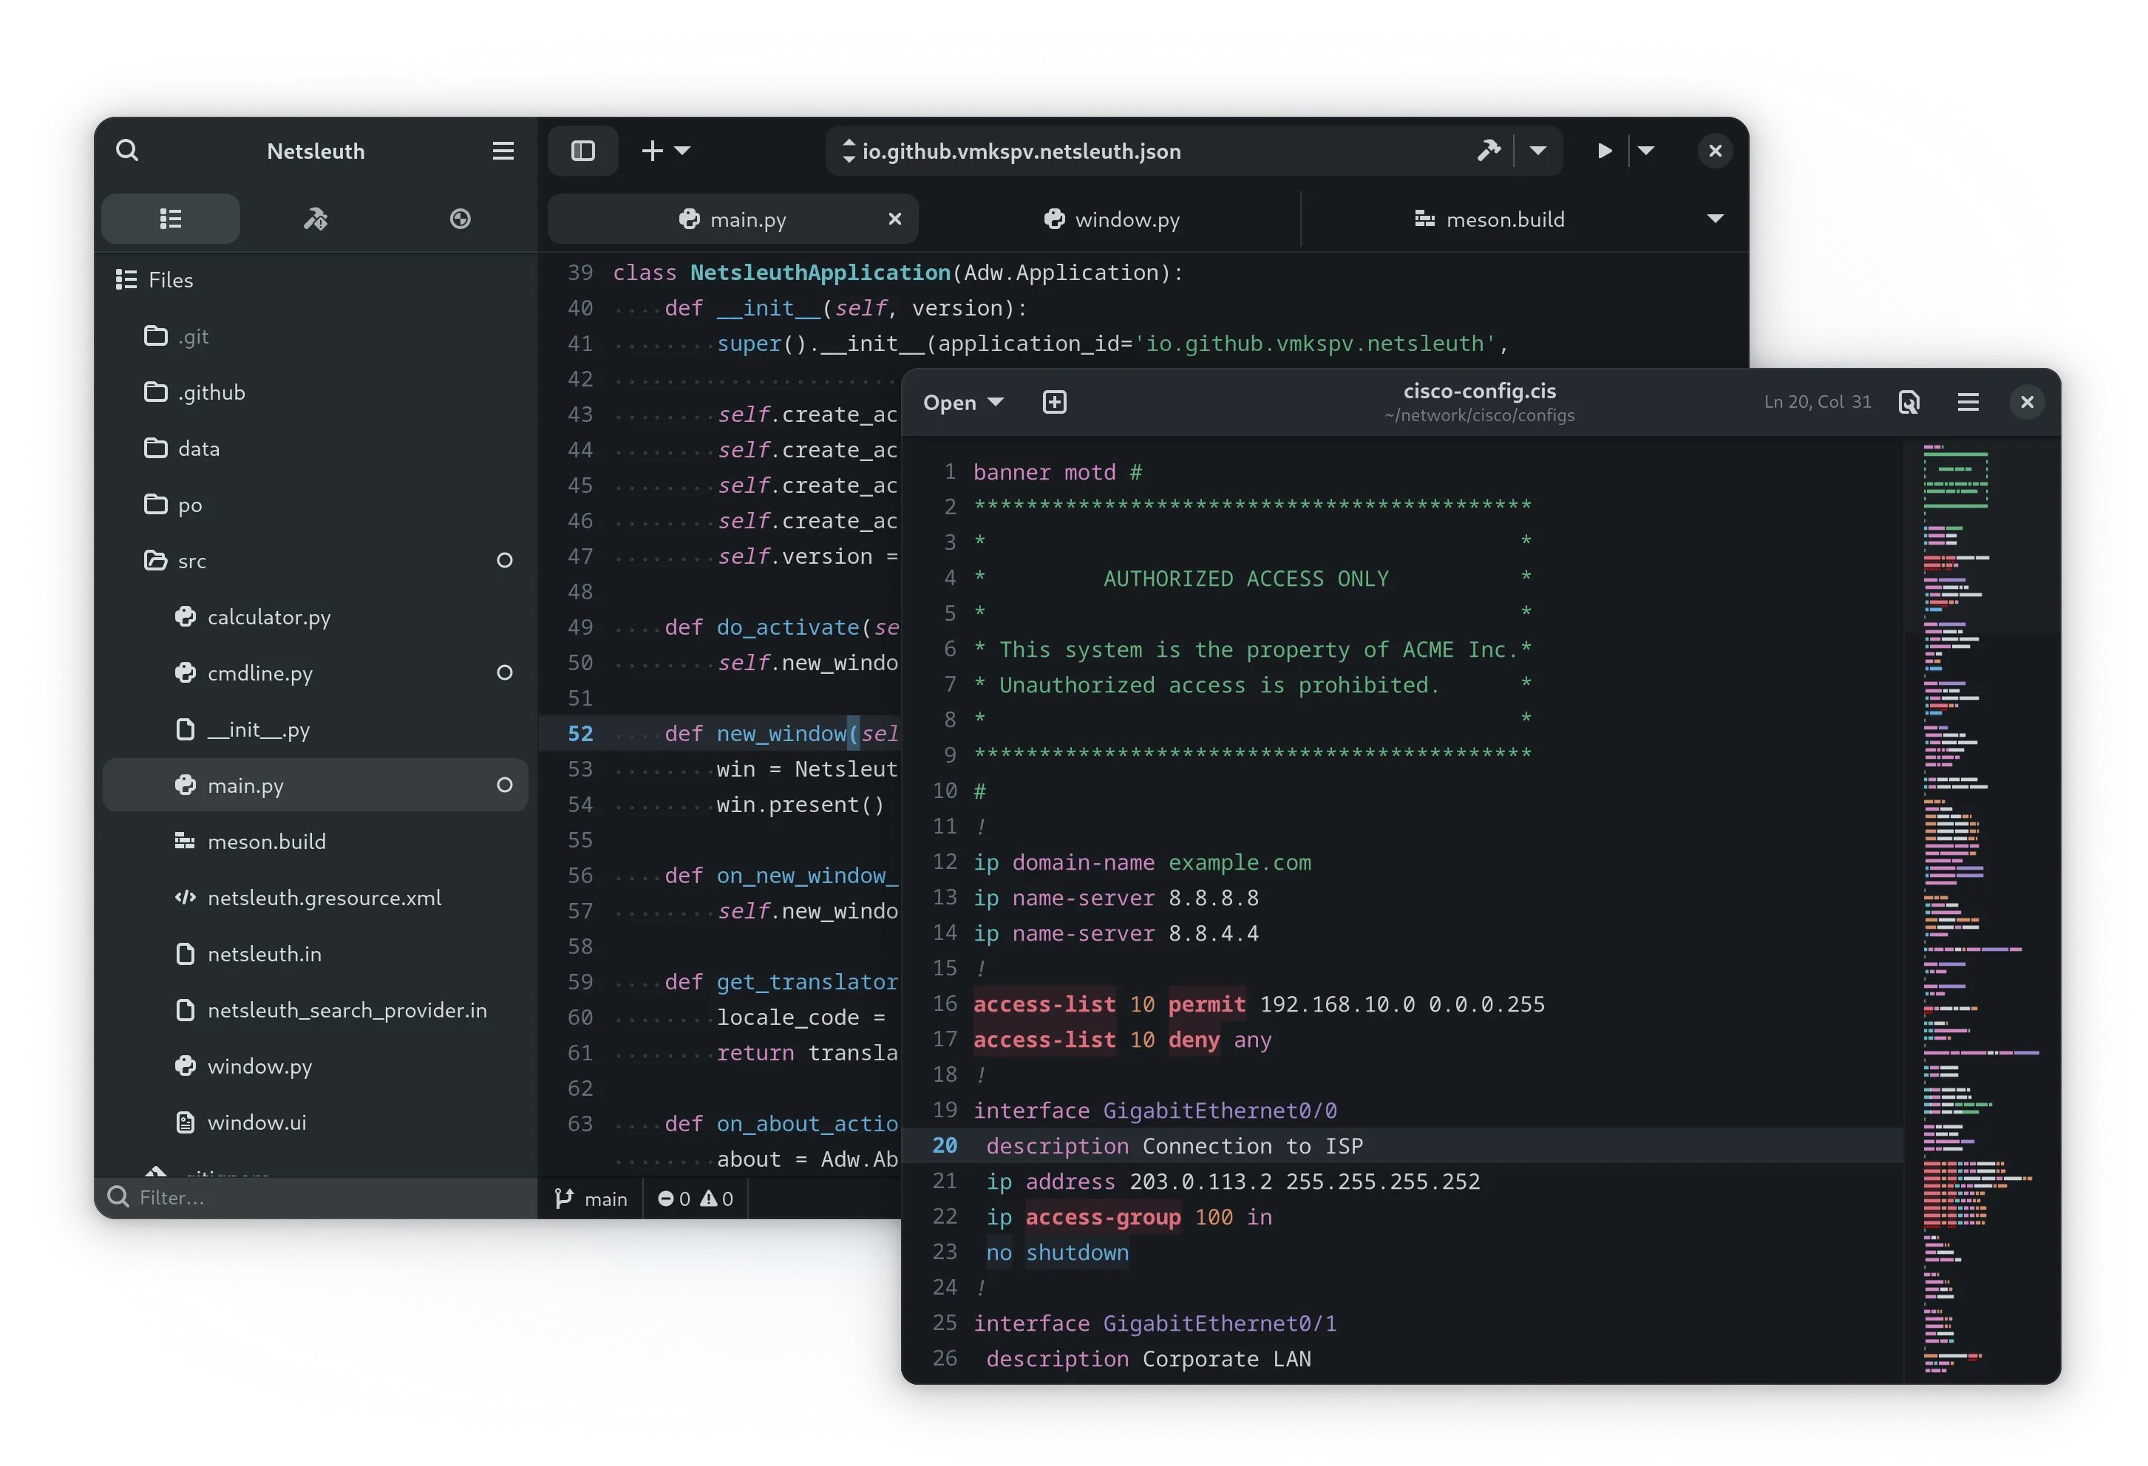This screenshot has width=2148, height=1466.
Task: Click line 20 description Connection to ISP
Action: [1403, 1146]
